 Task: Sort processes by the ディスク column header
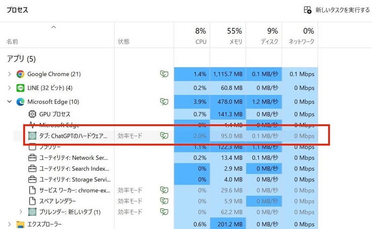tap(270, 42)
